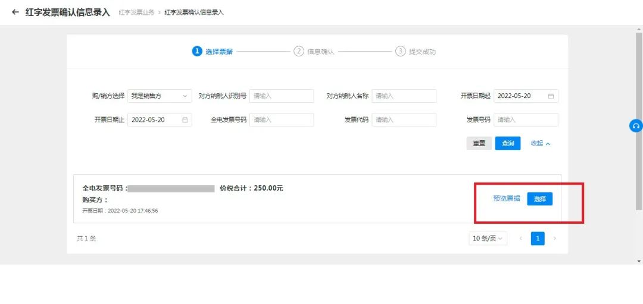Collapse filters with 收起 link

(540, 143)
